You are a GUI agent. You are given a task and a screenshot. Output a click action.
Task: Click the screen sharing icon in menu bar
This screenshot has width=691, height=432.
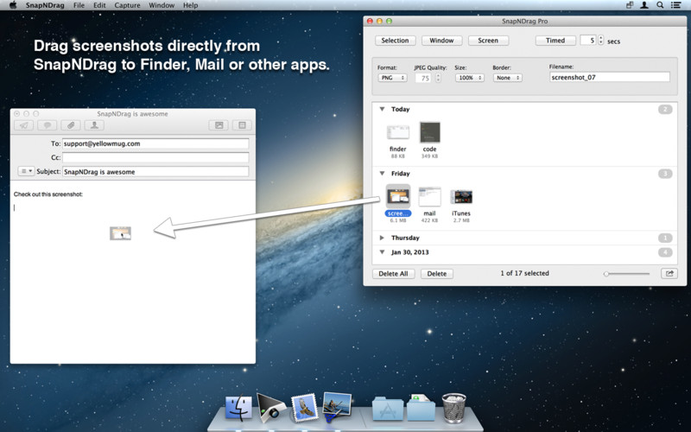pyautogui.click(x=630, y=5)
